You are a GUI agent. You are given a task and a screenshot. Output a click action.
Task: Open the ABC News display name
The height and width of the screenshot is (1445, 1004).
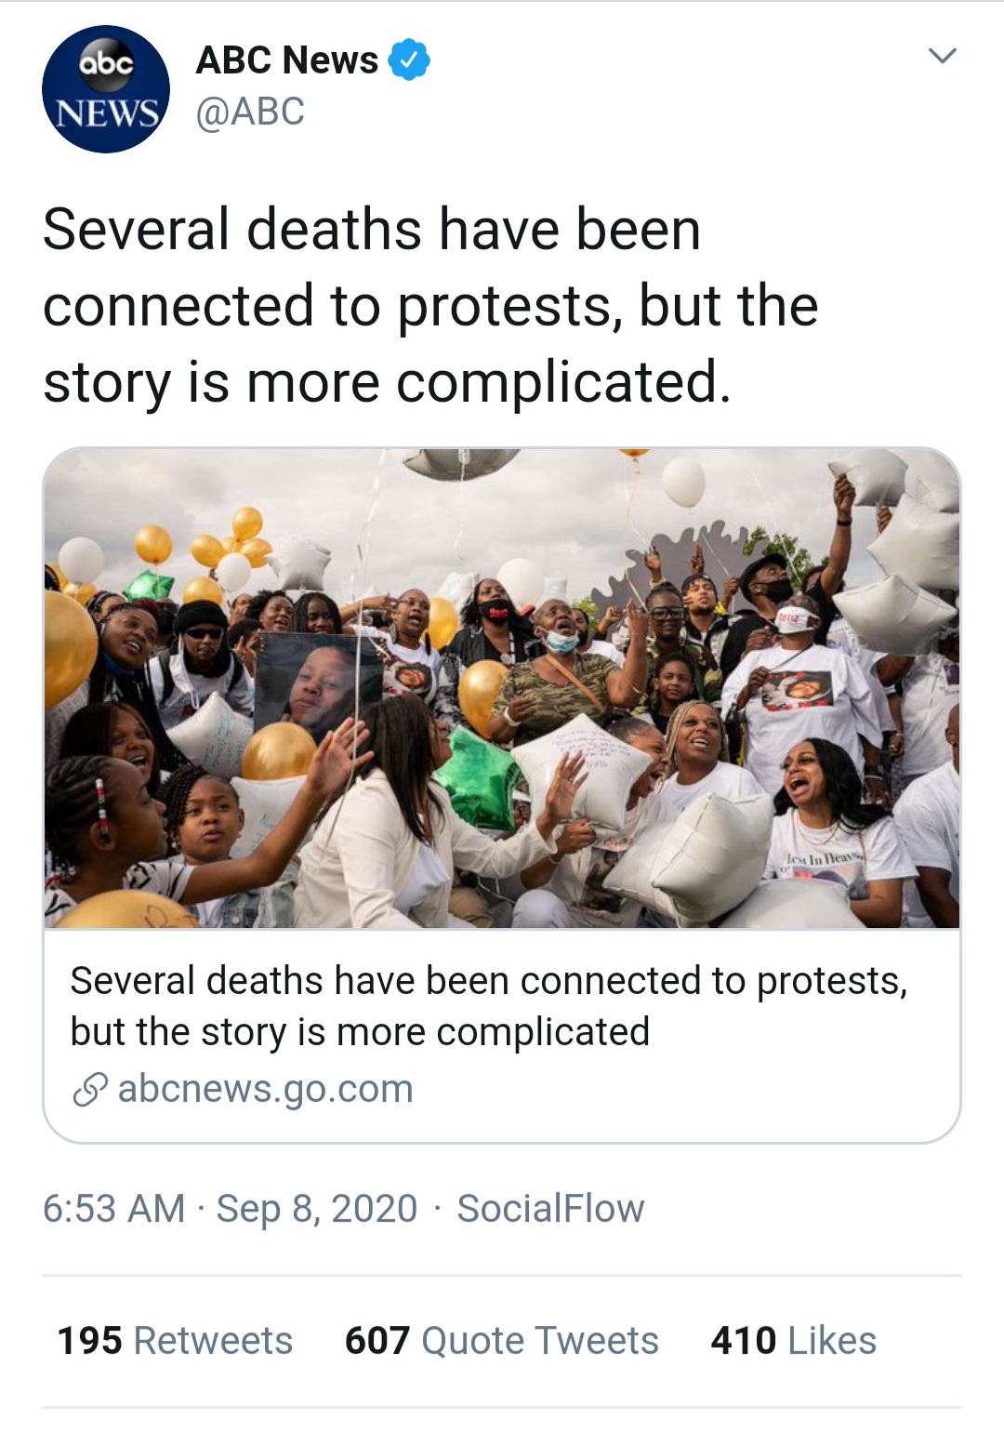point(286,60)
